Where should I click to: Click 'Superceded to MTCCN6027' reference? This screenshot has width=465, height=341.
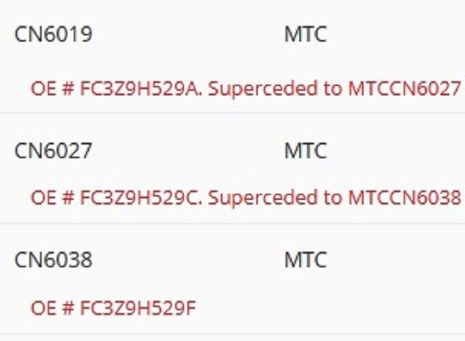pos(334,89)
